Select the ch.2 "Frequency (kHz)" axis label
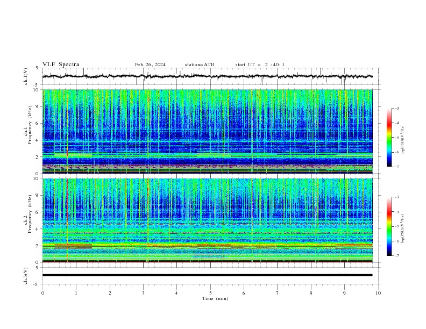Screen dimensions: 426x329 [30, 213]
